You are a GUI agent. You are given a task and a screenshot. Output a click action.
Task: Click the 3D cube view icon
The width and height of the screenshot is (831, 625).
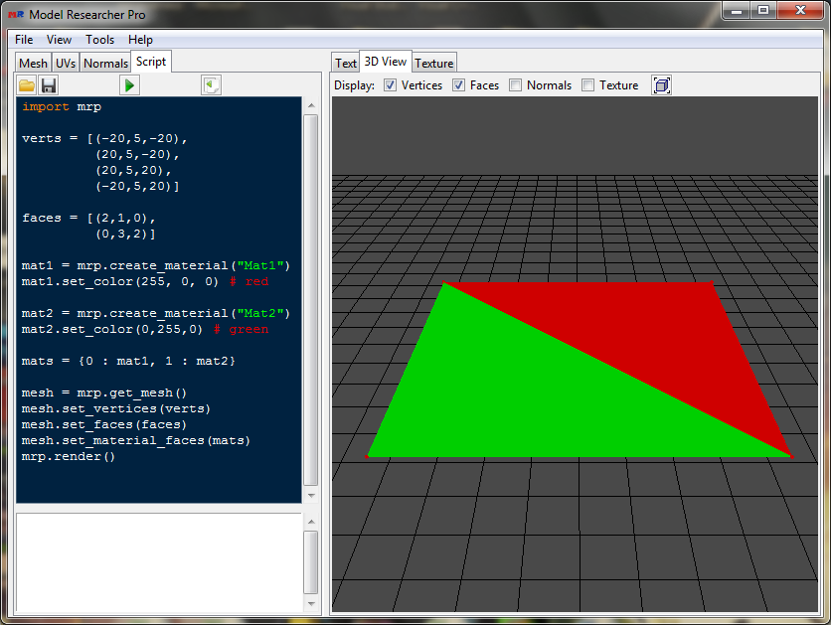(x=661, y=85)
